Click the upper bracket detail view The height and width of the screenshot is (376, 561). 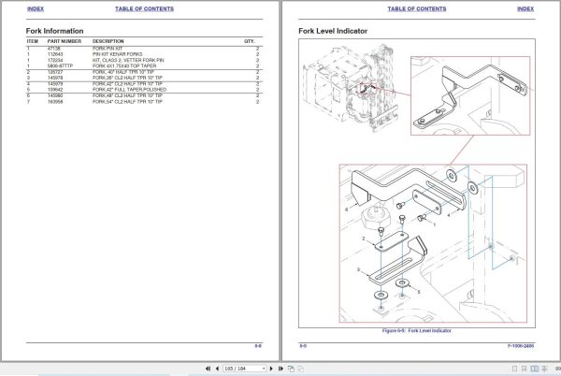click(470, 95)
